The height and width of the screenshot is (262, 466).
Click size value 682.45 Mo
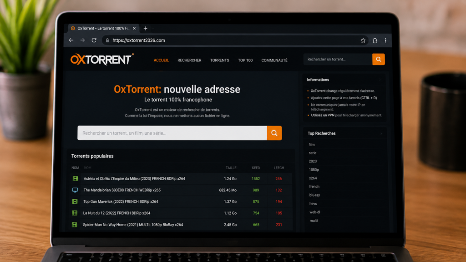[x=228, y=190]
